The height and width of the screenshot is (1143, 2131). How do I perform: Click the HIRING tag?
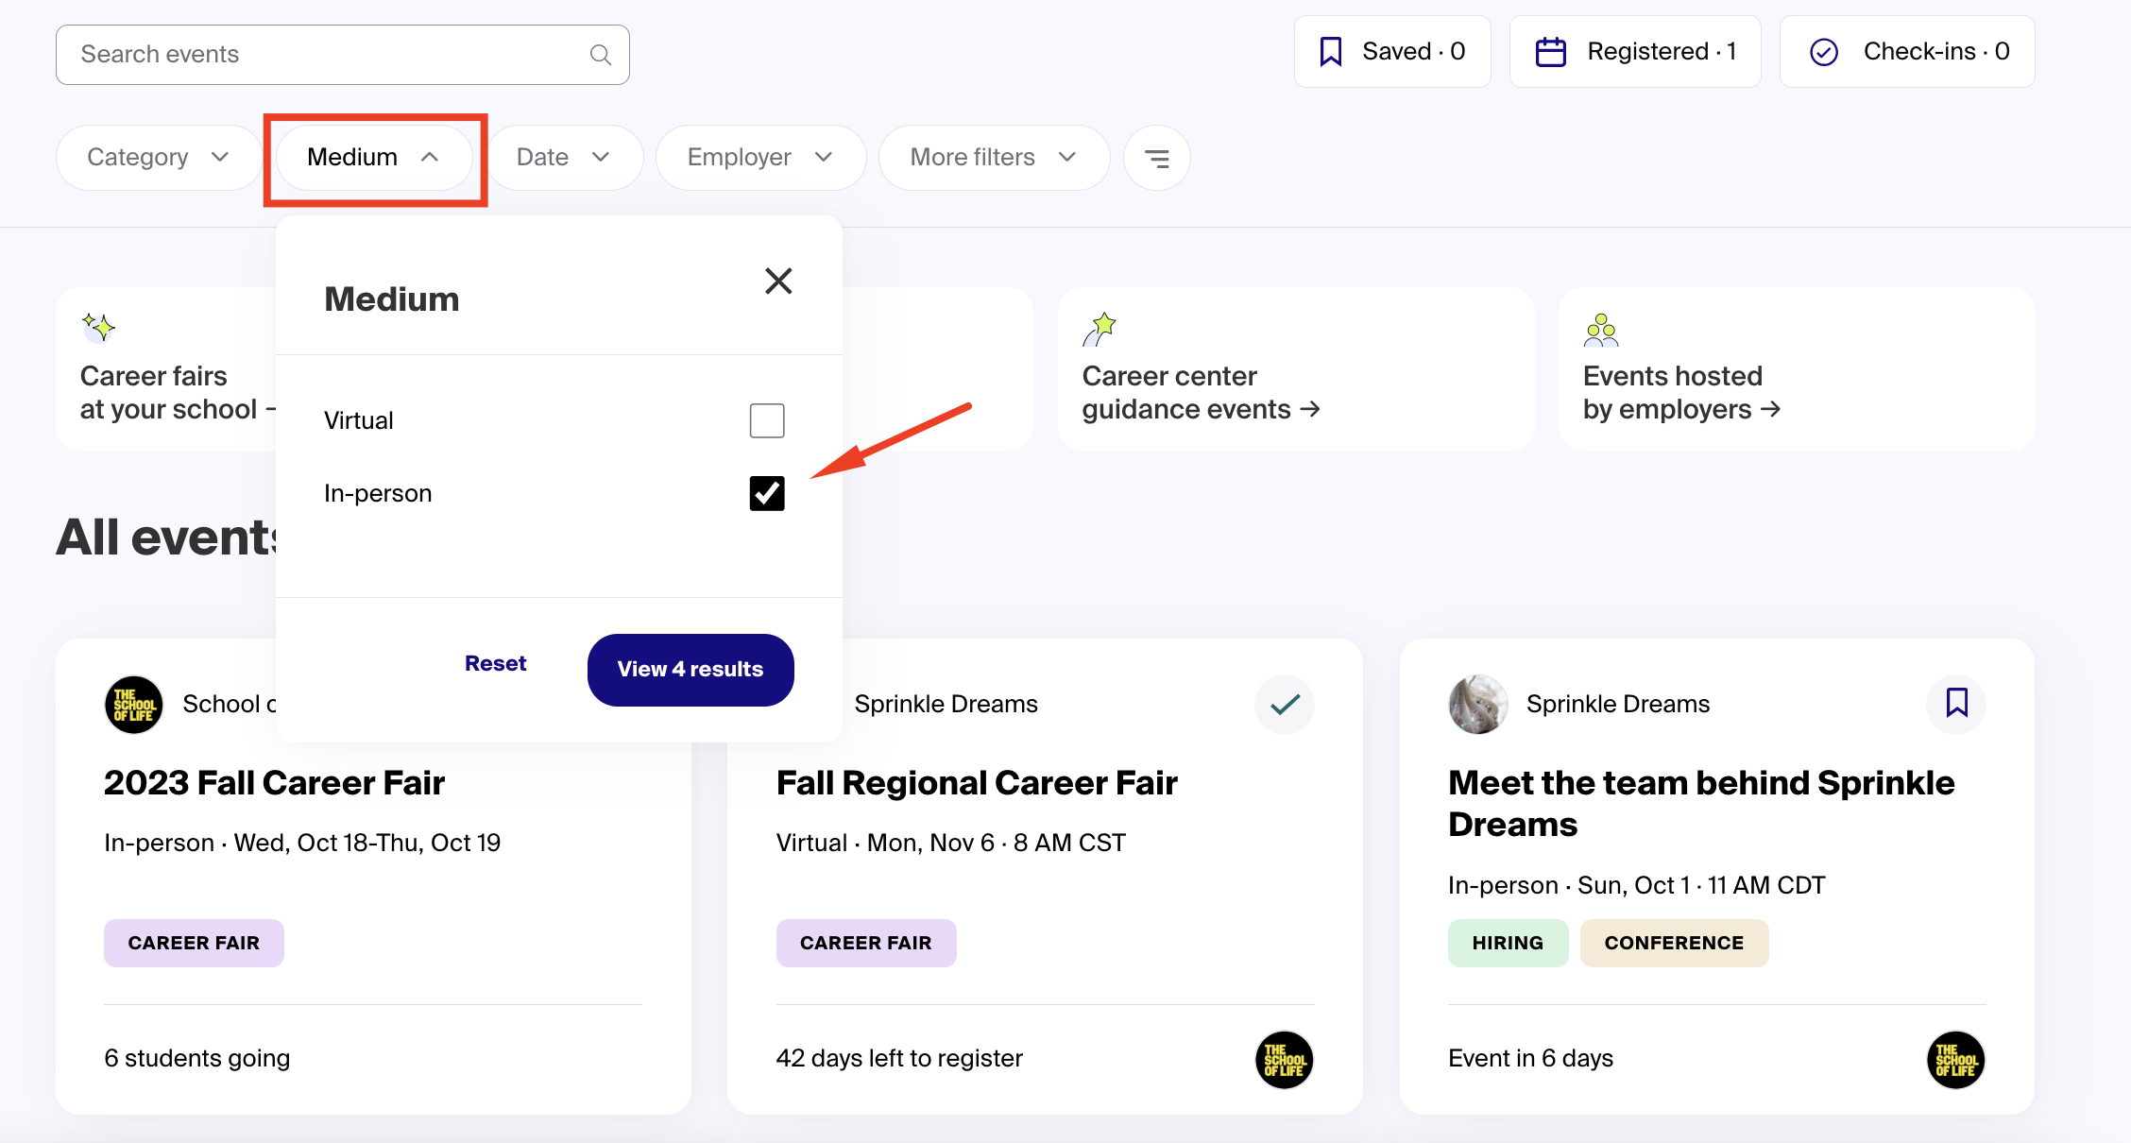click(x=1508, y=943)
